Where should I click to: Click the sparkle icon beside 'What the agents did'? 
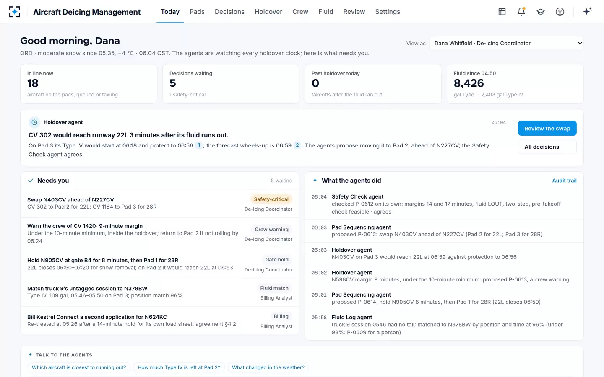(x=315, y=180)
